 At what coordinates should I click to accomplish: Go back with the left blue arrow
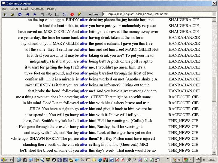[27, 14]
